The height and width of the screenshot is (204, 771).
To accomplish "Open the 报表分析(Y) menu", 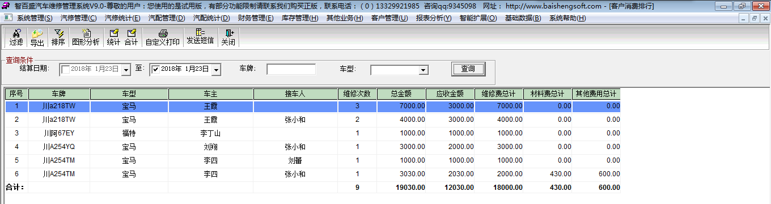I will click(x=434, y=18).
